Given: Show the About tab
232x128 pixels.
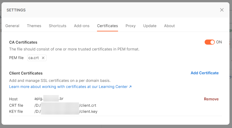Looking at the screenshot, I should click(x=169, y=26).
